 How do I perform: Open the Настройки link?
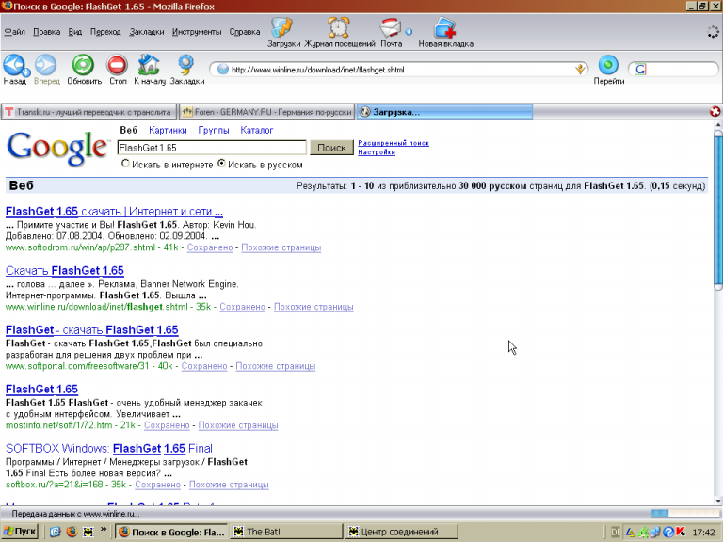pyautogui.click(x=377, y=152)
